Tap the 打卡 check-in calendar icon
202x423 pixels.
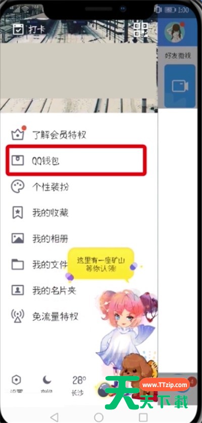18,29
